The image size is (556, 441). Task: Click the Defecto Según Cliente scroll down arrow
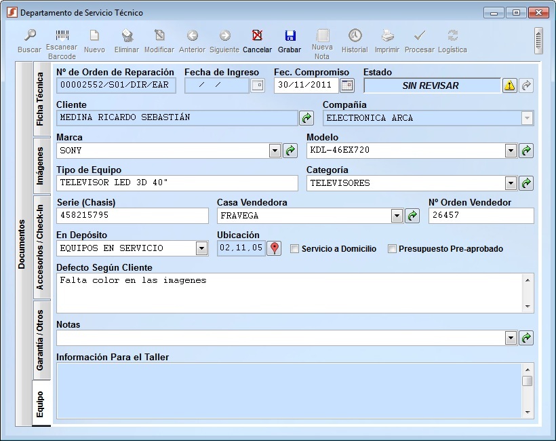tap(528, 306)
